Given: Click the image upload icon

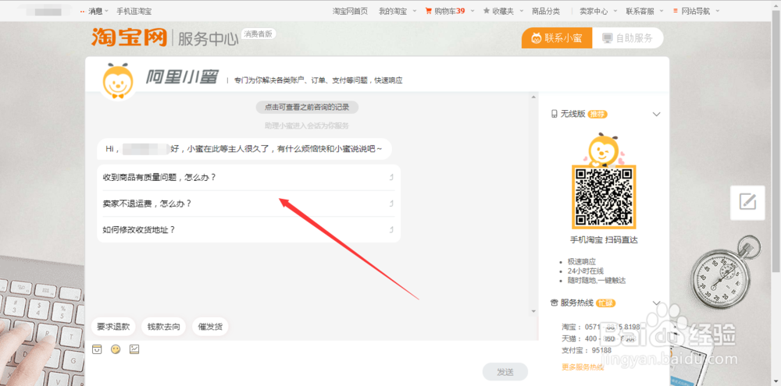Looking at the screenshot, I should pos(134,349).
